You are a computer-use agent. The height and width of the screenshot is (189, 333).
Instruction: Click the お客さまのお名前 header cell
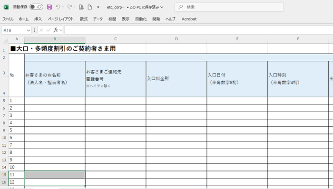click(x=55, y=79)
